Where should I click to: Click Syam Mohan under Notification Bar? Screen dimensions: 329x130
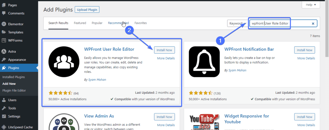237,70
